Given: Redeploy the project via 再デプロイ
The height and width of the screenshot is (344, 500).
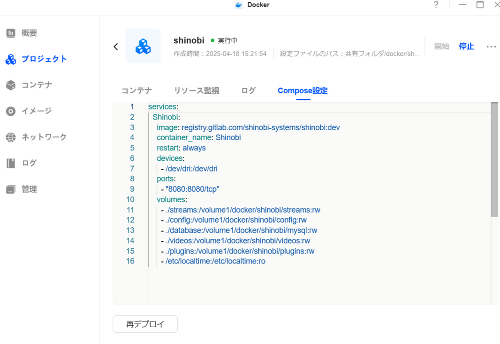Looking at the screenshot, I should (145, 324).
